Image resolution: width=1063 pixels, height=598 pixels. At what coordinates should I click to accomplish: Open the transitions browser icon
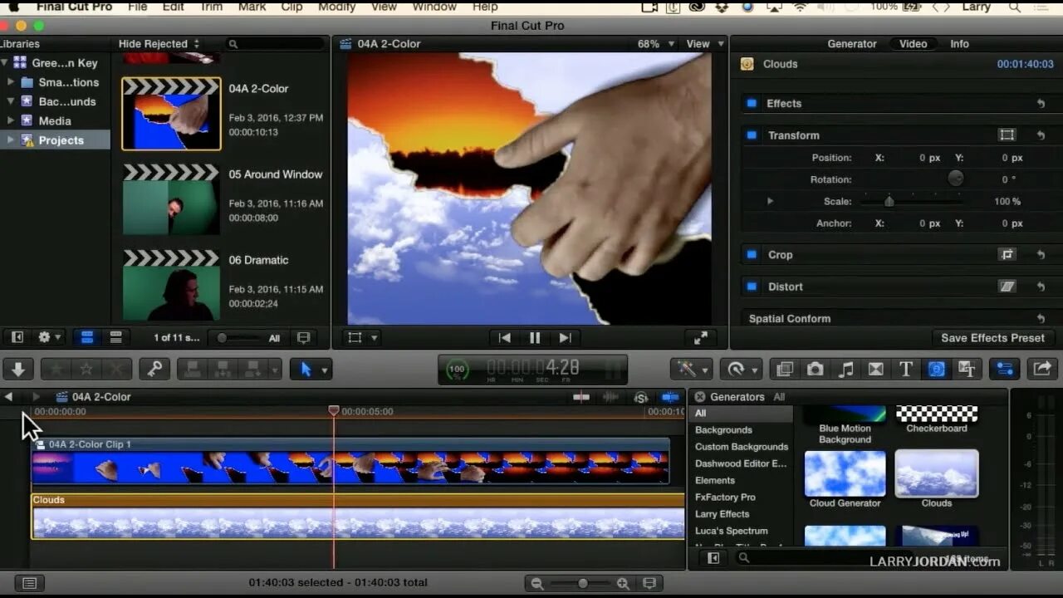875,370
